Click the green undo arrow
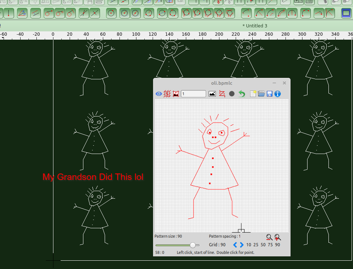353x269 pixels. point(242,94)
